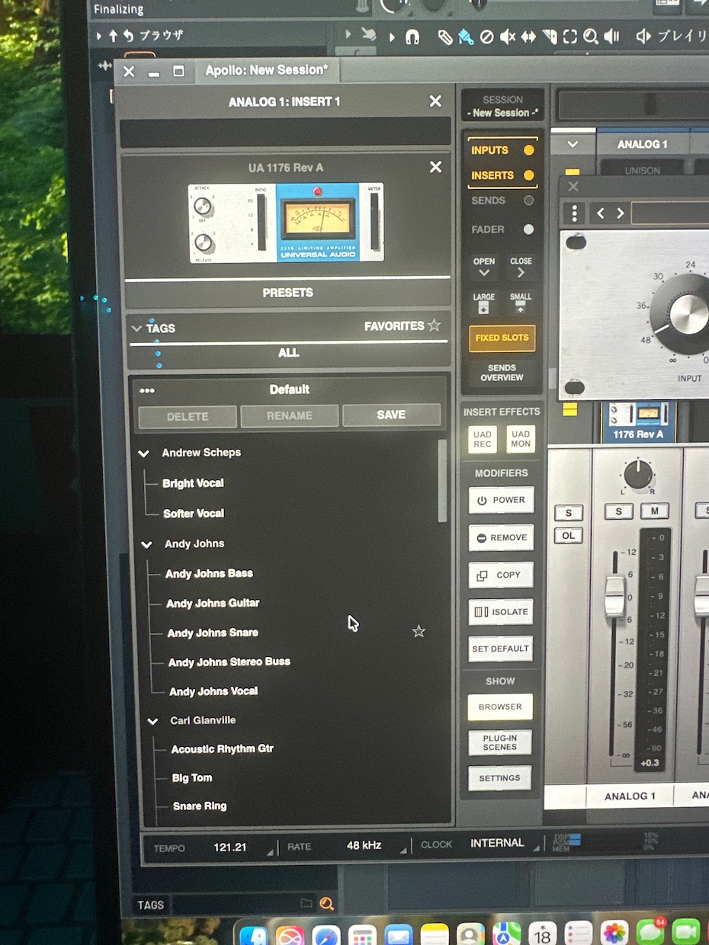Viewport: 709px width, 945px height.
Task: Click the COPY modifier button
Action: (x=501, y=575)
